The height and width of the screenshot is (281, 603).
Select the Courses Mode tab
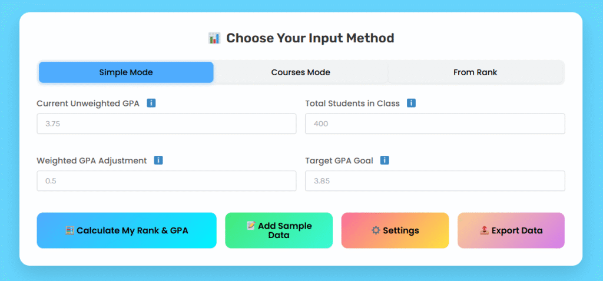300,72
